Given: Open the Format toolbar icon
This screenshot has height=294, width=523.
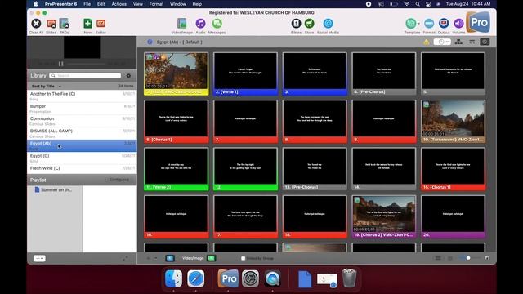Looking at the screenshot, I should point(429,24).
